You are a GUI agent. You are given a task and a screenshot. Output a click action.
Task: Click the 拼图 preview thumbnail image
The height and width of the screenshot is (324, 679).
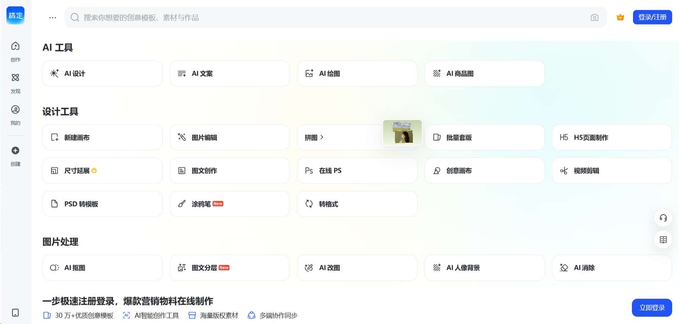click(402, 132)
